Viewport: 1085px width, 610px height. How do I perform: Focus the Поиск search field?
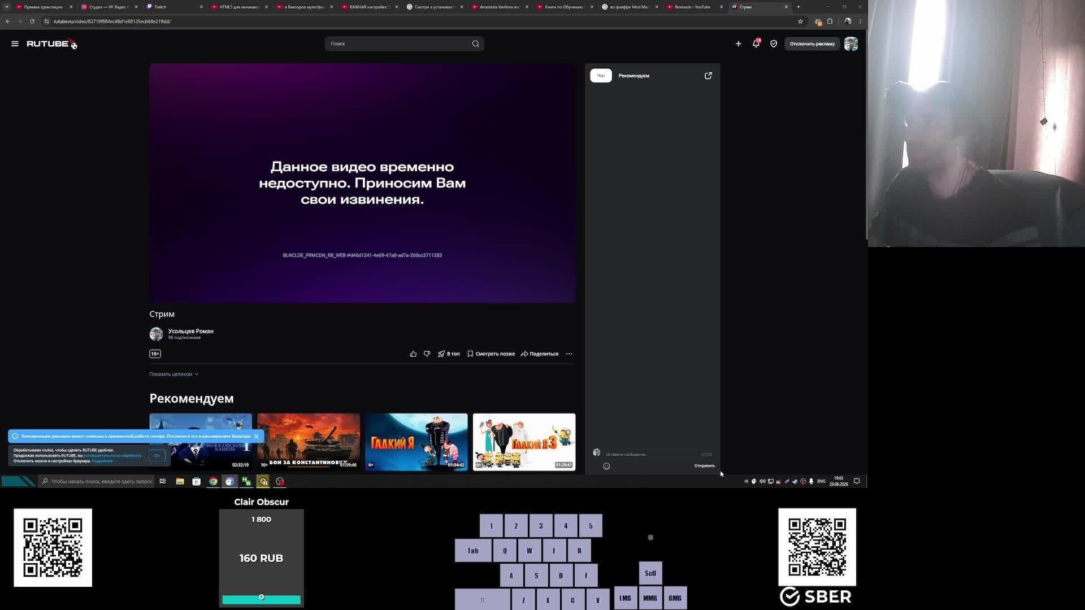(x=398, y=43)
